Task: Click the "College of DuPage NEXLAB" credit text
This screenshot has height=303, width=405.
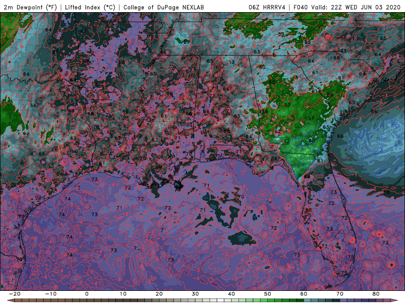Action: pyautogui.click(x=164, y=7)
